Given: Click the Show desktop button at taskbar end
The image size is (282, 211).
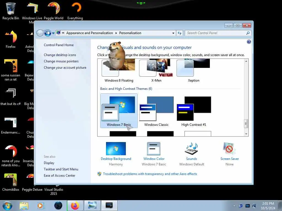Looking at the screenshot, I should point(280,206).
